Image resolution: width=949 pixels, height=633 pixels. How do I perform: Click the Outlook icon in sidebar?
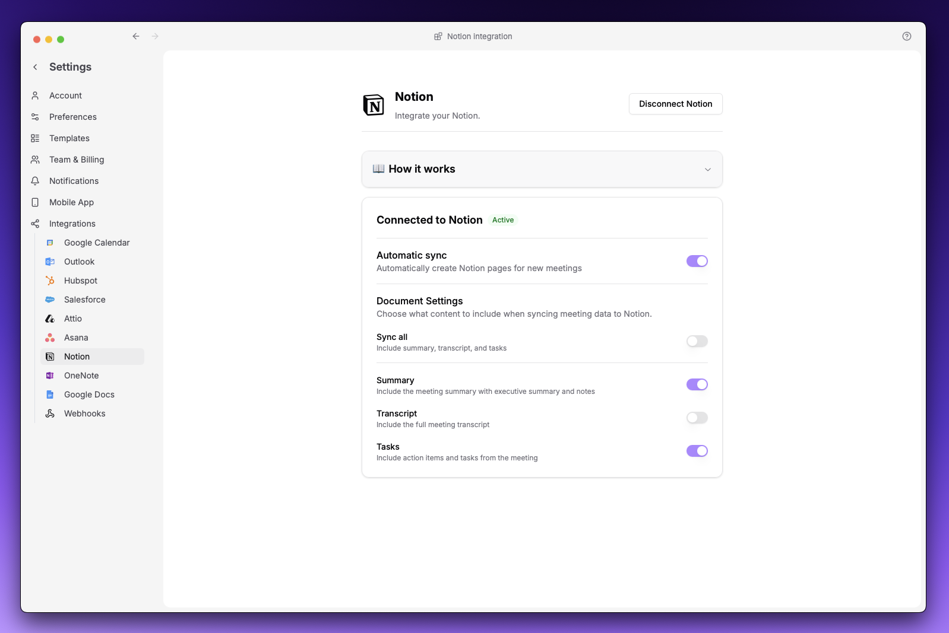coord(50,262)
